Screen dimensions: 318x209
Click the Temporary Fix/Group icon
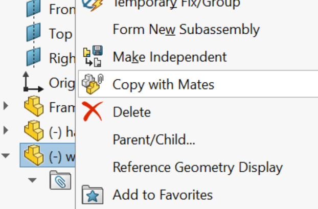pos(93,5)
